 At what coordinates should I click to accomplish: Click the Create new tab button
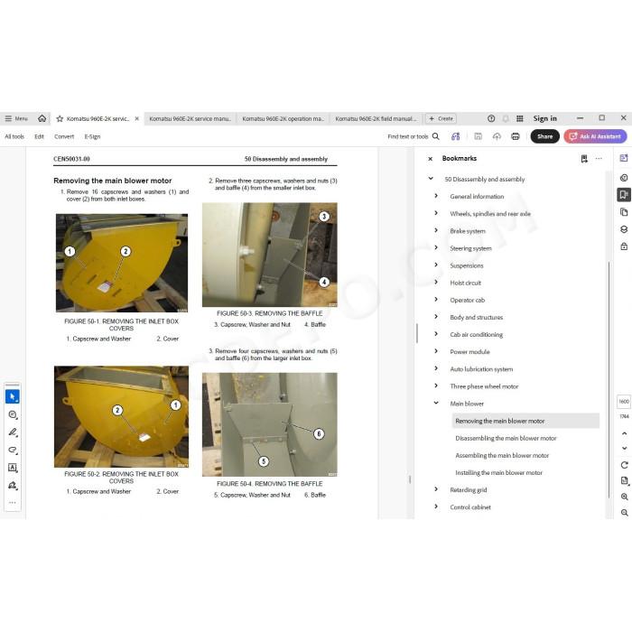click(x=441, y=118)
